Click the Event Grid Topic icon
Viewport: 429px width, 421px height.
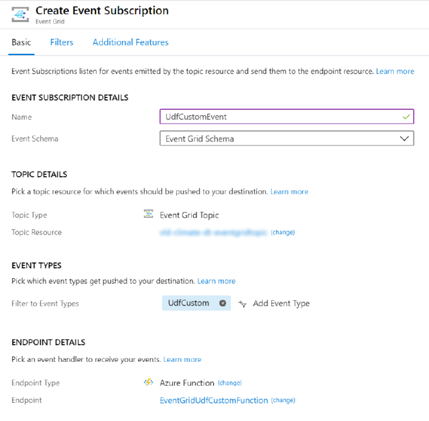pyautogui.click(x=149, y=214)
